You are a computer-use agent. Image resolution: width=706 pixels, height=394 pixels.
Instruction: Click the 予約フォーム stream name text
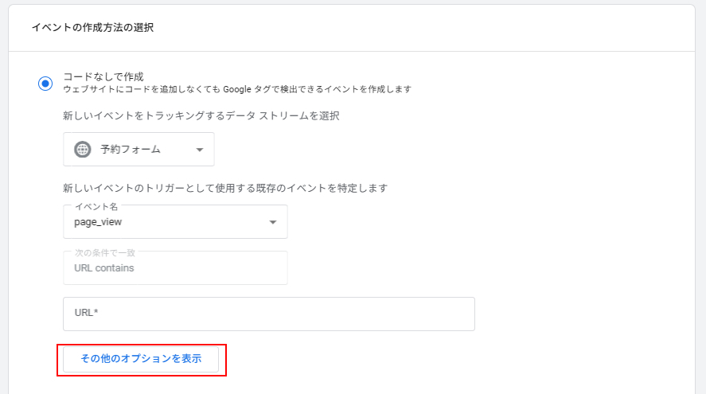[131, 150]
